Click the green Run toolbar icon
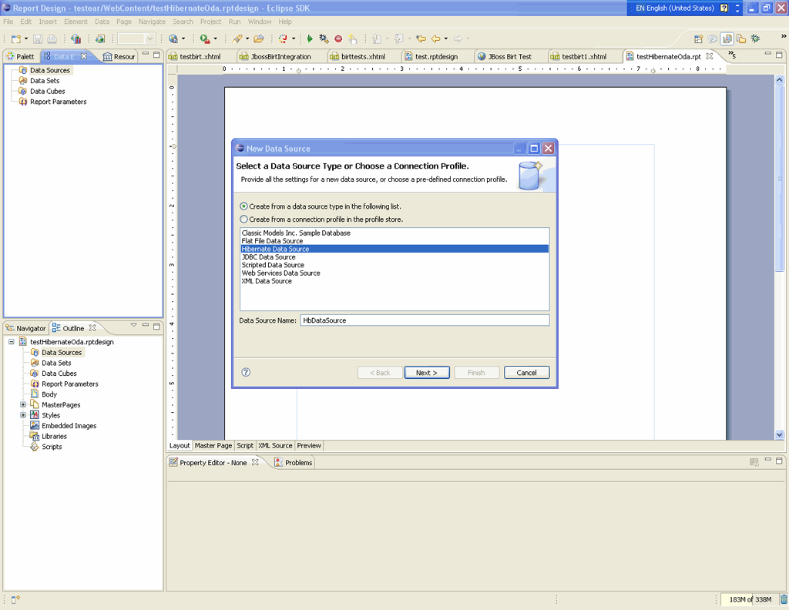 click(x=310, y=39)
